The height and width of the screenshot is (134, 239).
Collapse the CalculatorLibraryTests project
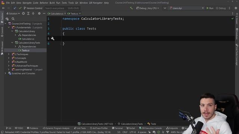pyautogui.click(x=12, y=43)
